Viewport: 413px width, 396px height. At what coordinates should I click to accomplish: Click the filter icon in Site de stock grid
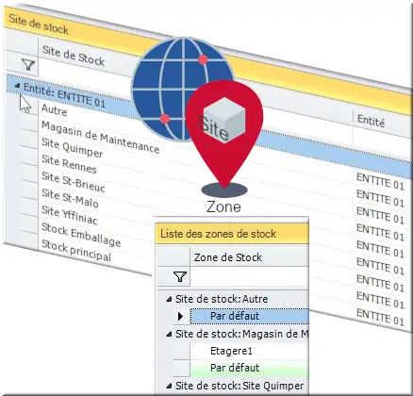click(x=28, y=65)
